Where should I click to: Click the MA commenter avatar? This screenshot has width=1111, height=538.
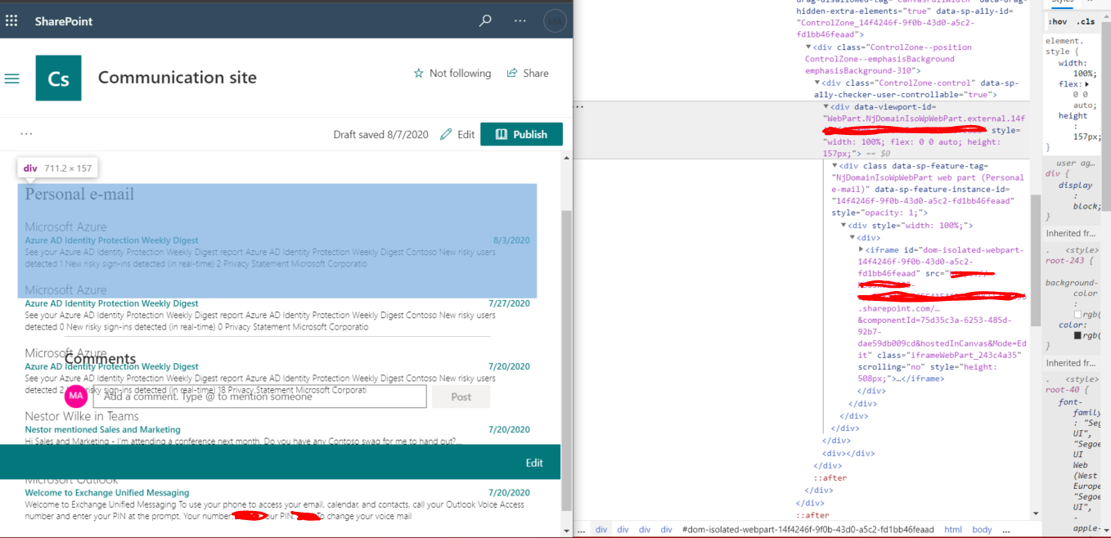pos(75,396)
